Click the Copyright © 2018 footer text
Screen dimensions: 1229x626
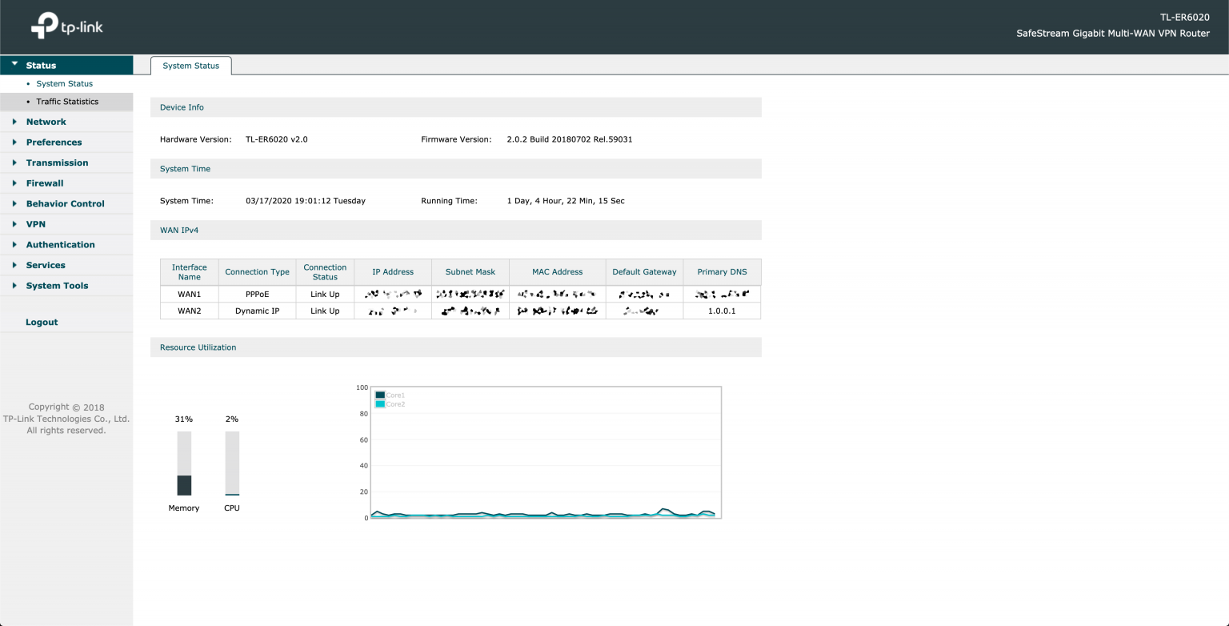tap(66, 407)
